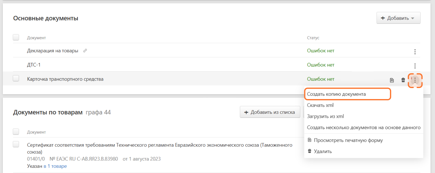Choose Создать копию документа from the menu

(337, 94)
